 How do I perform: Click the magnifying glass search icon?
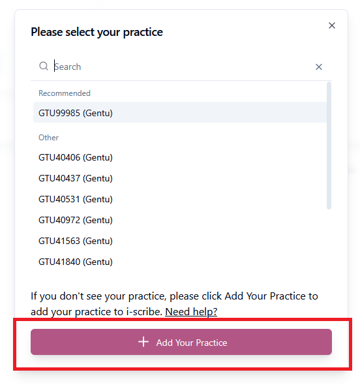click(x=44, y=67)
